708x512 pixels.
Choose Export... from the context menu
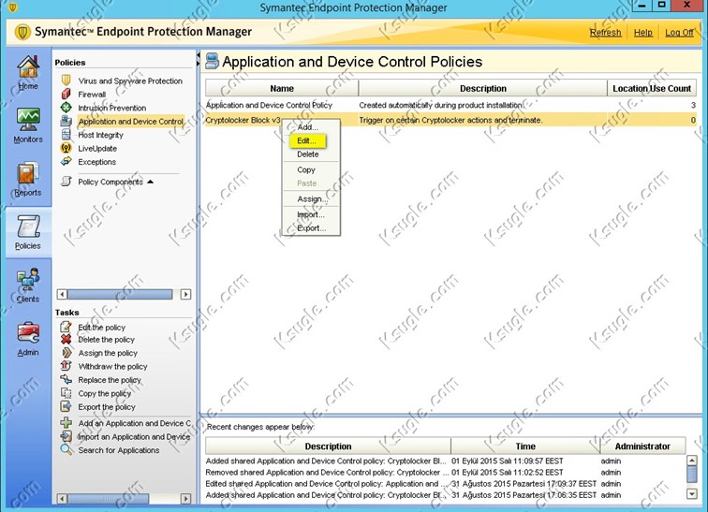coord(311,228)
